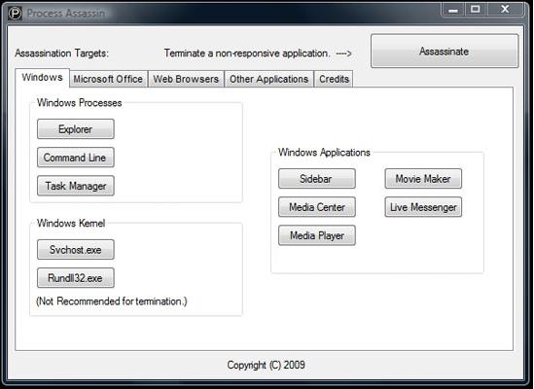This screenshot has height=389, width=534.
Task: Select the Command Line process button
Action: [76, 158]
